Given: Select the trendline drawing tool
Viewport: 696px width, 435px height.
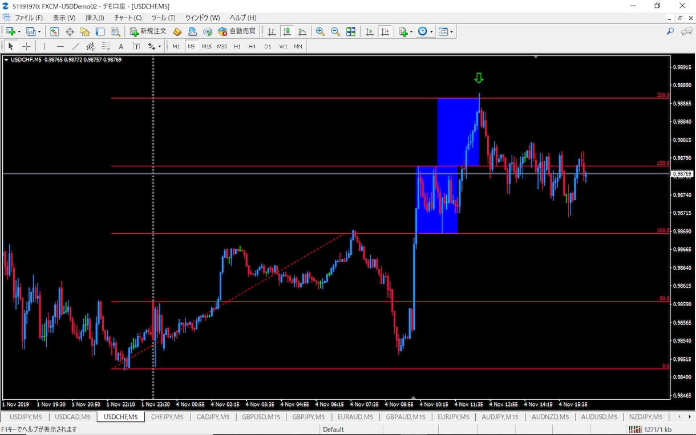Looking at the screenshot, I should click(x=75, y=47).
